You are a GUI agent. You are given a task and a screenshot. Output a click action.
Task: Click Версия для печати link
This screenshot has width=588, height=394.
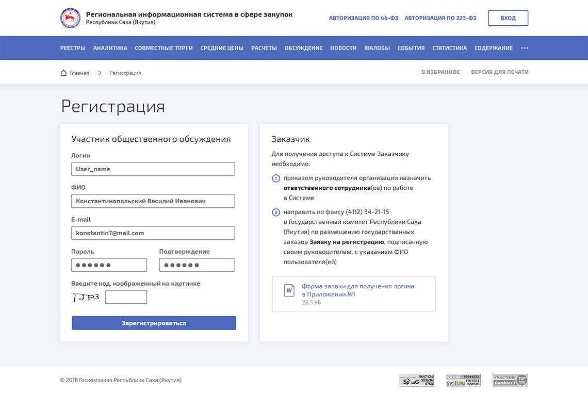click(499, 72)
